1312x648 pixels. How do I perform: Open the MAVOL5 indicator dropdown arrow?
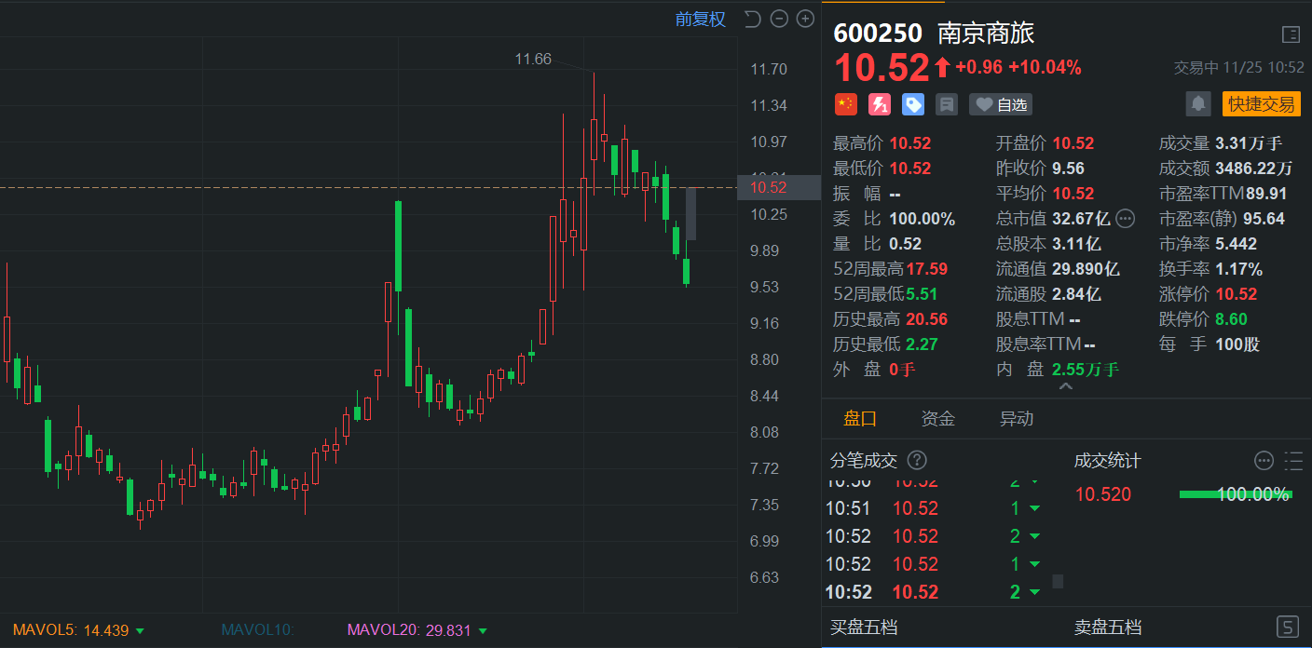[x=140, y=631]
